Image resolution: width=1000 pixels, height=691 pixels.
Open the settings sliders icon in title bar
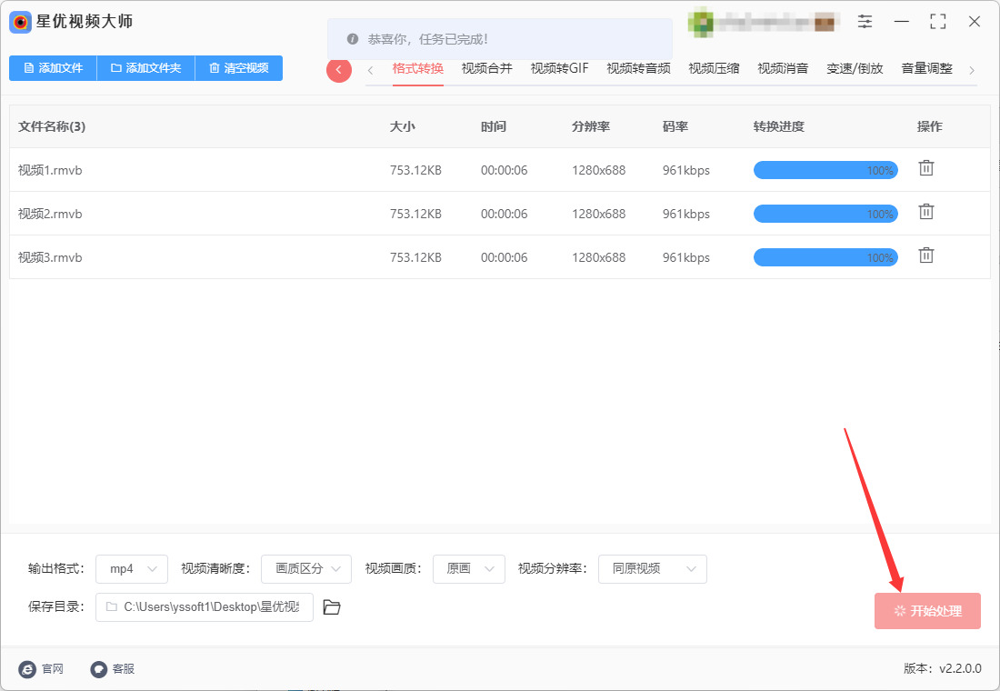[x=865, y=22]
